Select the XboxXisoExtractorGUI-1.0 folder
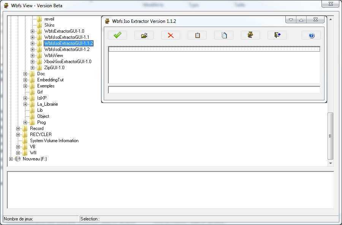Screen dimensions: 342x225 pyautogui.click(x=68, y=62)
